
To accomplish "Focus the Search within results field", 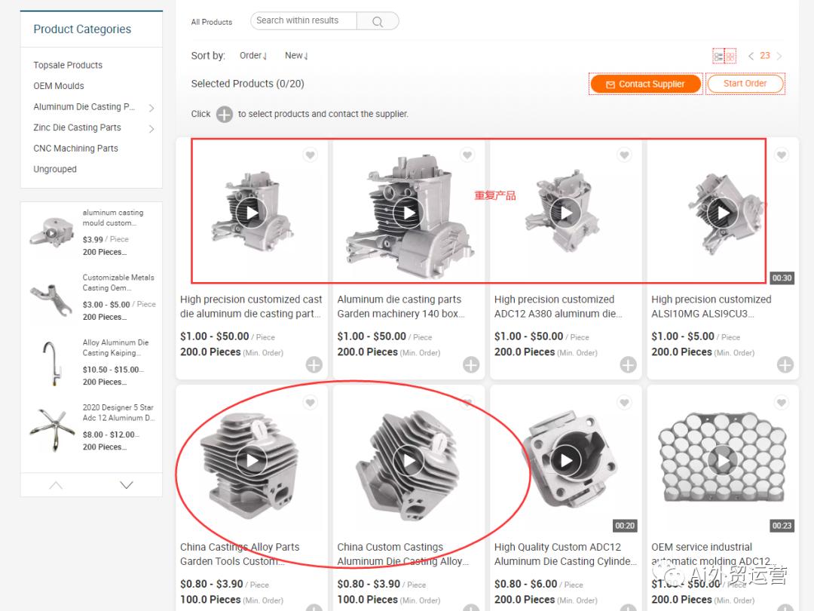I will (x=304, y=21).
